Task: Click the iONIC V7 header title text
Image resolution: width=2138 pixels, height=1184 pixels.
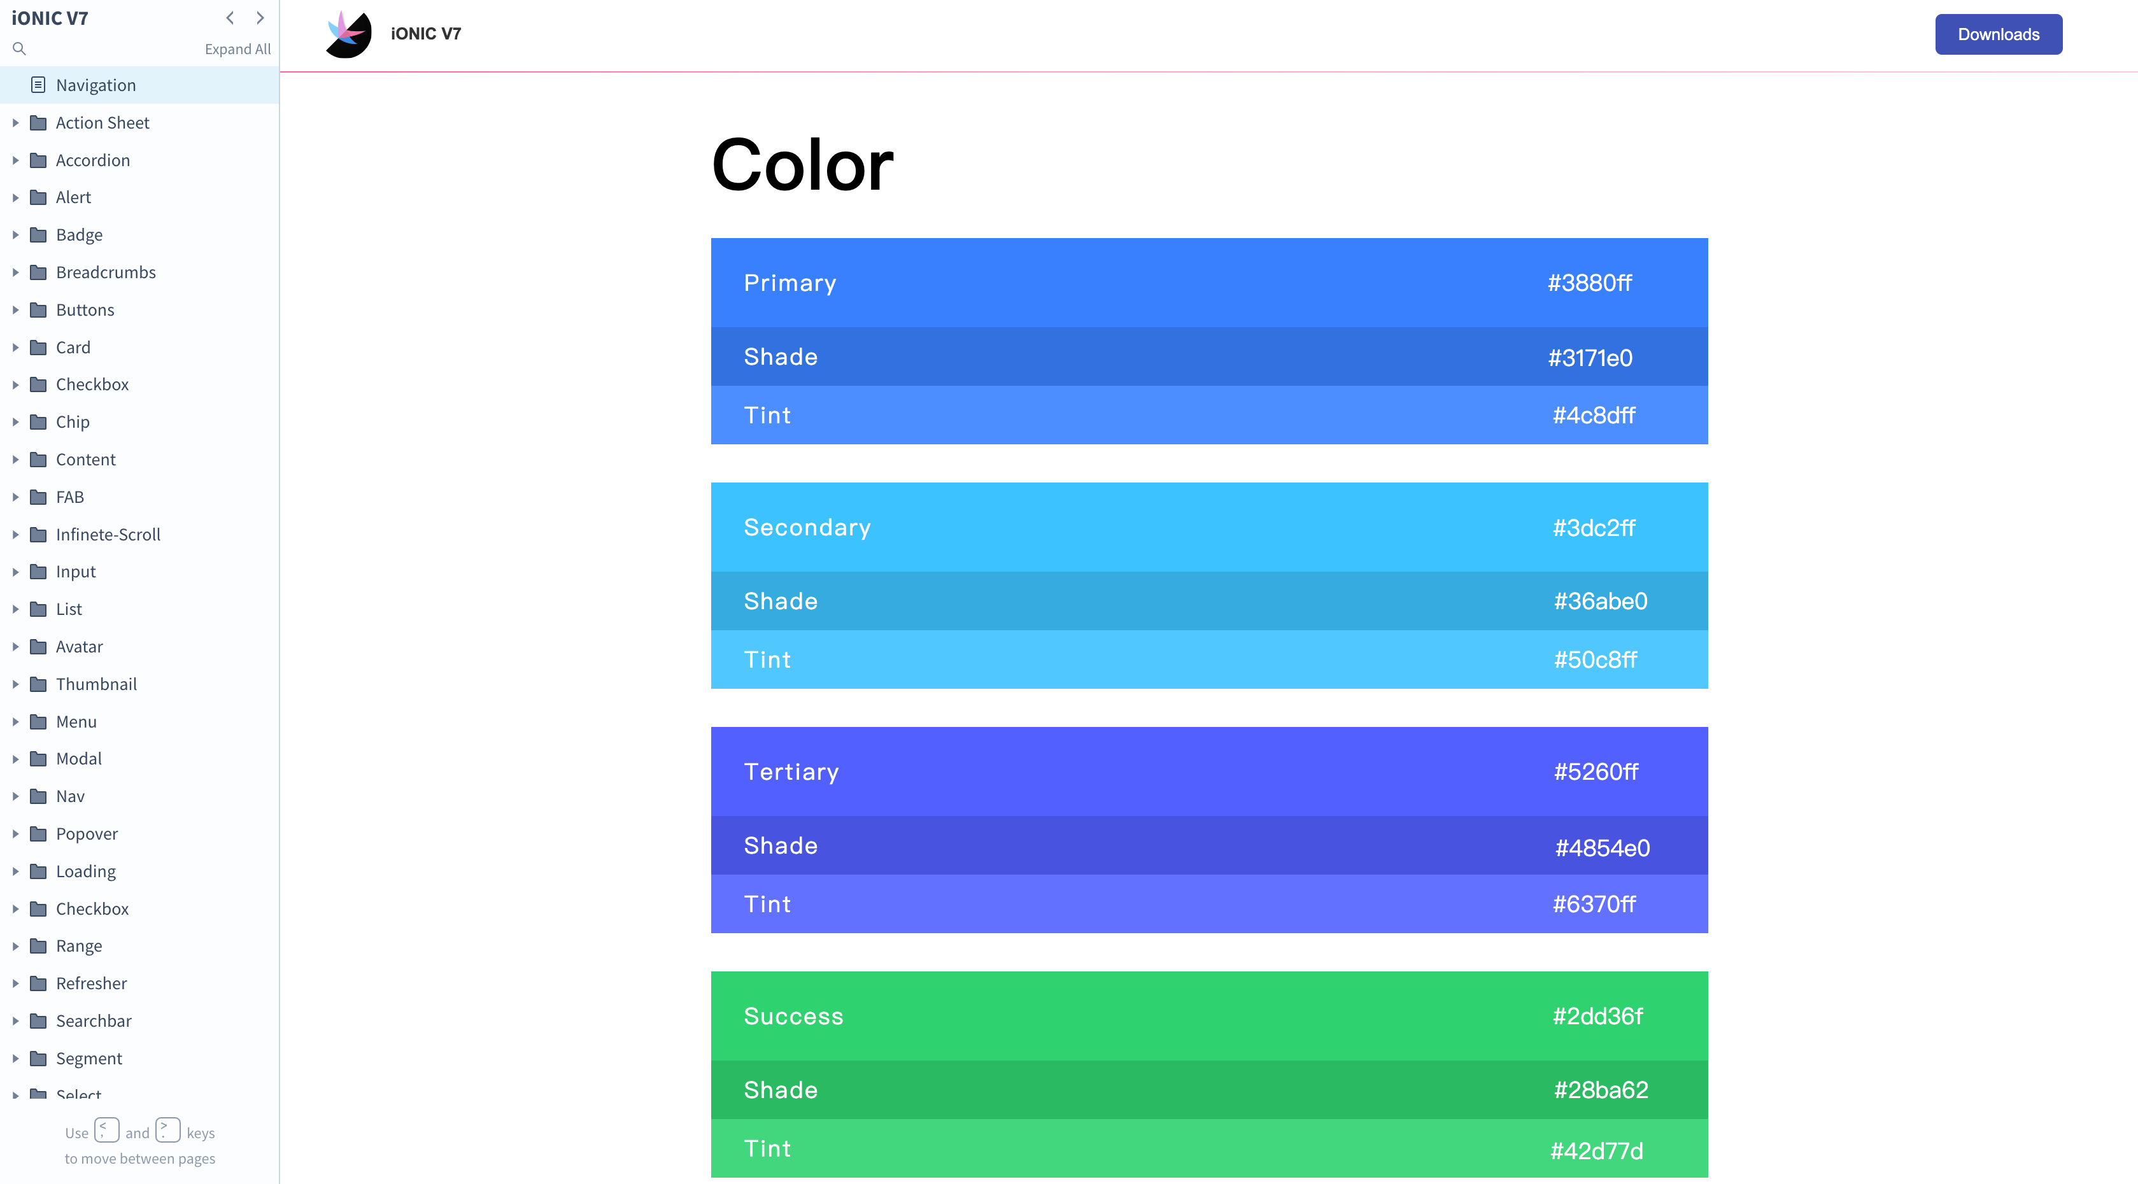Action: tap(426, 34)
